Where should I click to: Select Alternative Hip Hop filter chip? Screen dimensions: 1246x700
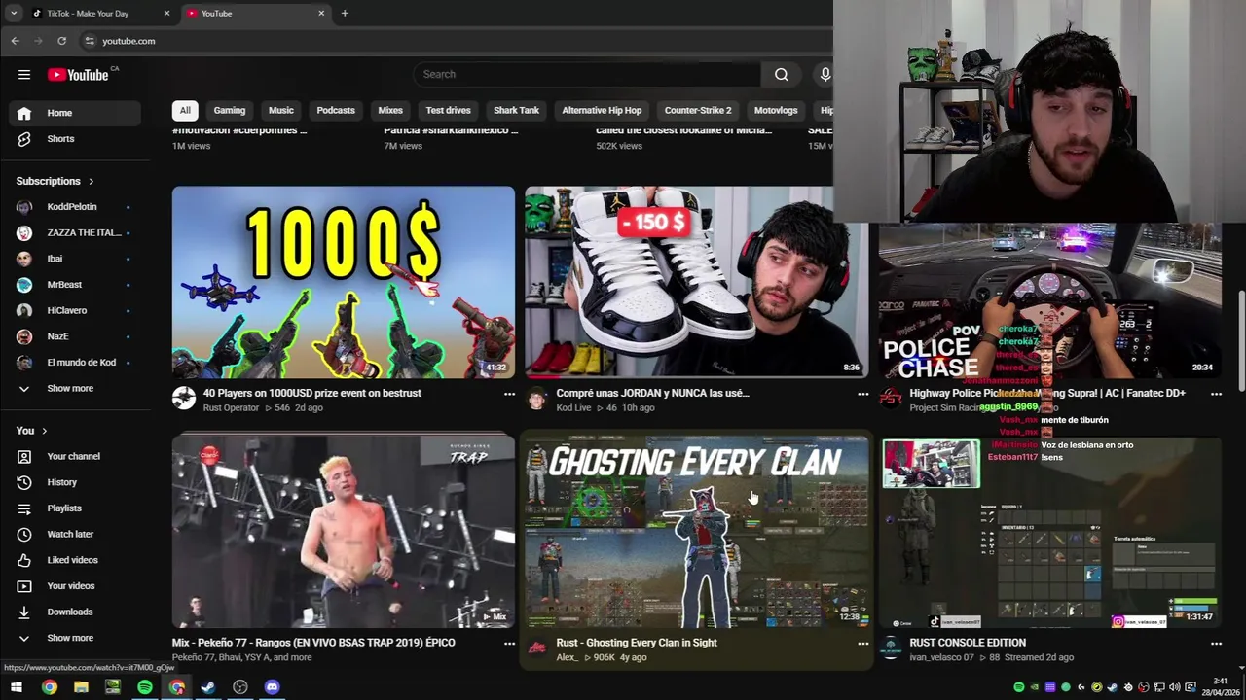click(x=602, y=111)
